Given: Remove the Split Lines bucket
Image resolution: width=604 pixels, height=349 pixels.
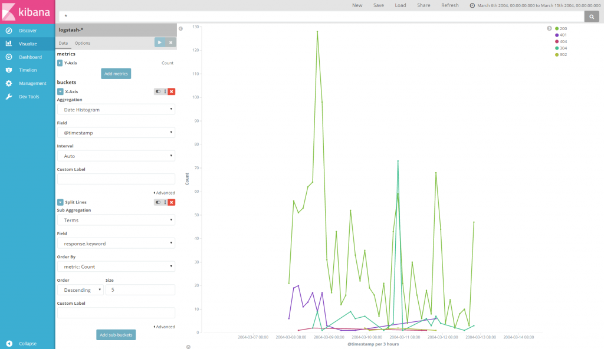Looking at the screenshot, I should pyautogui.click(x=172, y=202).
